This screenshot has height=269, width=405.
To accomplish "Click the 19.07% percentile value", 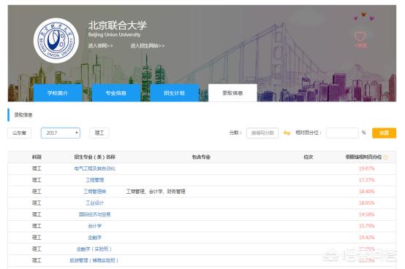I will (366, 168).
